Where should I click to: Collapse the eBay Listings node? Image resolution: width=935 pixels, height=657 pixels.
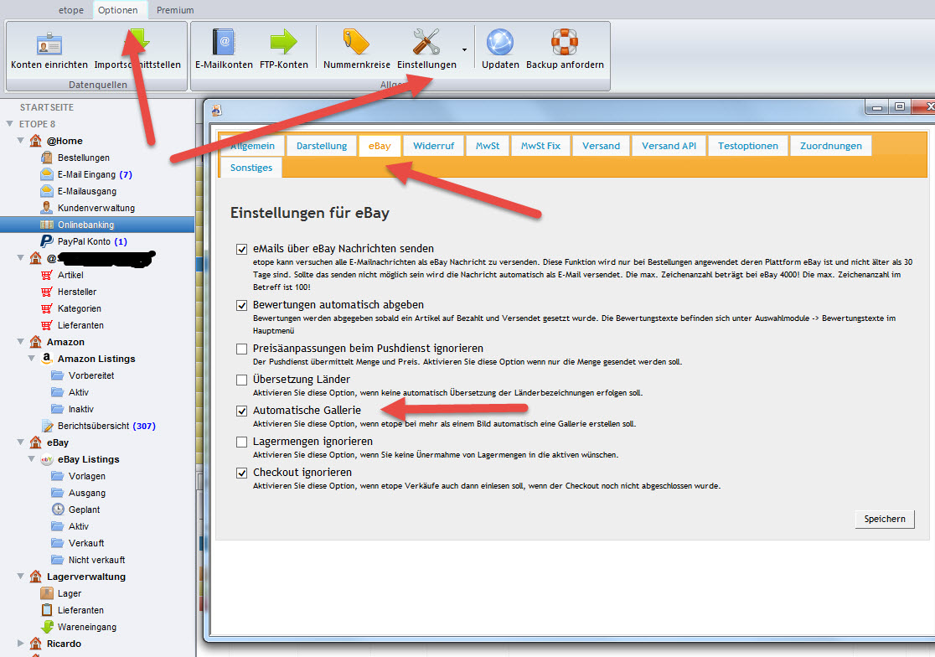32,458
